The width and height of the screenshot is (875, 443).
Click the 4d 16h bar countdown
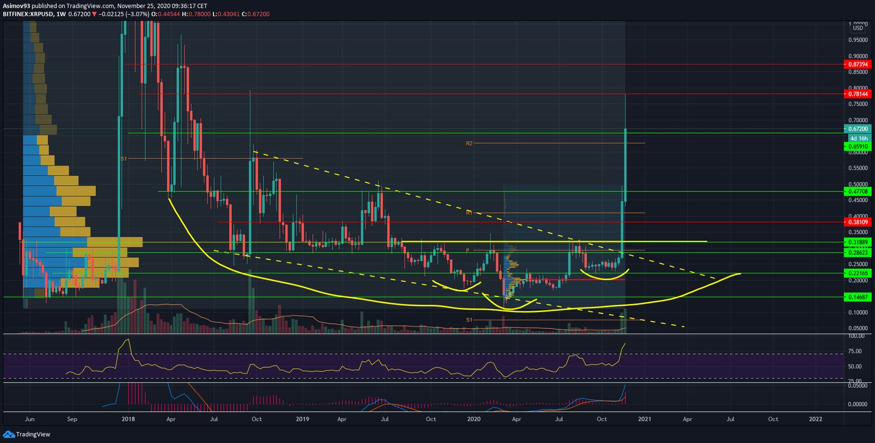click(858, 139)
